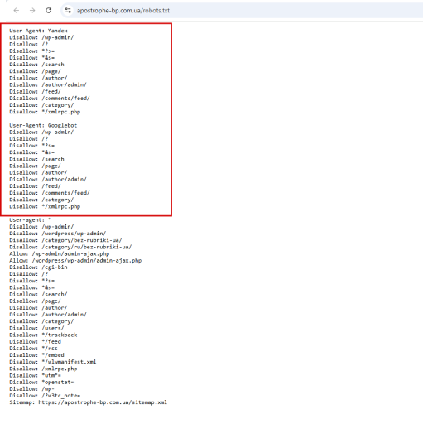Focus the address bar showing apostrophe-bp.com.ua/robots.txt

[x=243, y=11]
